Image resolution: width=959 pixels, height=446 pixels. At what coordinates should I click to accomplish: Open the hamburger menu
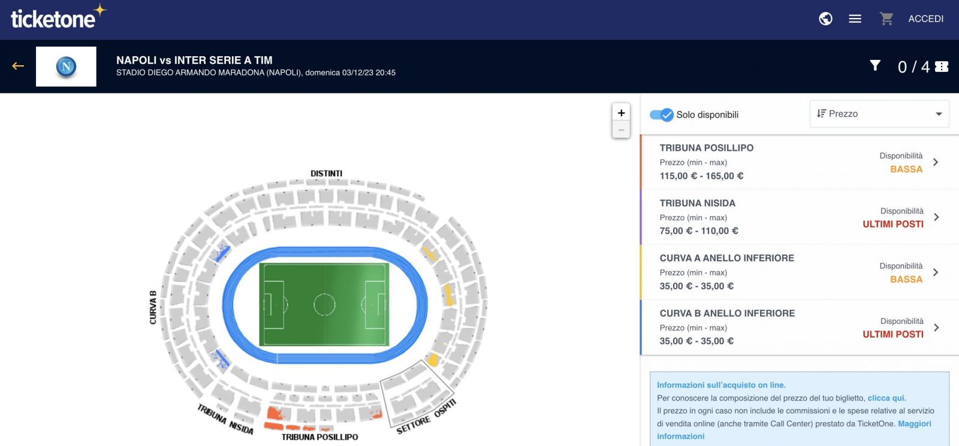(x=855, y=19)
